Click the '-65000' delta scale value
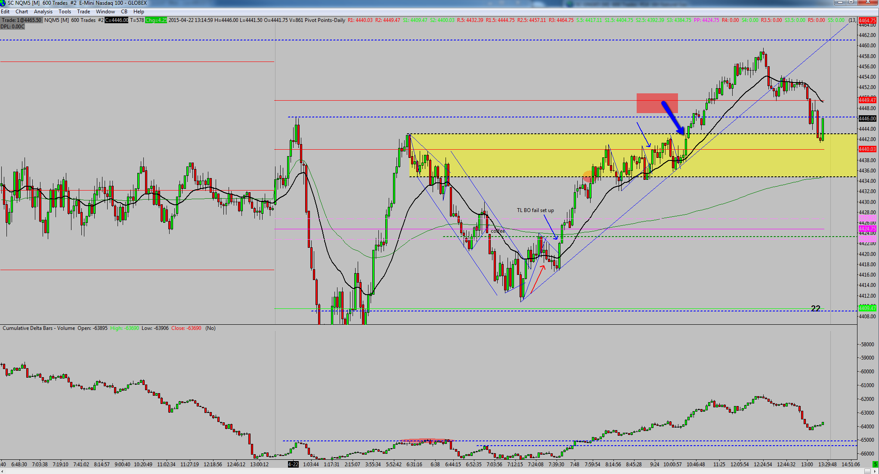The image size is (879, 474). [x=867, y=440]
